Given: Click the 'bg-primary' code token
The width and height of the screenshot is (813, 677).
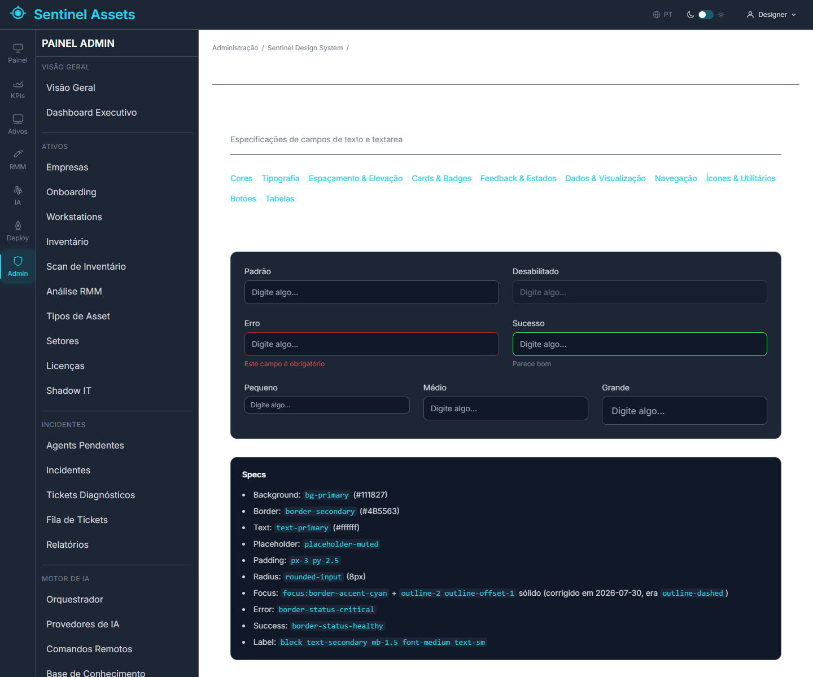Looking at the screenshot, I should [327, 495].
